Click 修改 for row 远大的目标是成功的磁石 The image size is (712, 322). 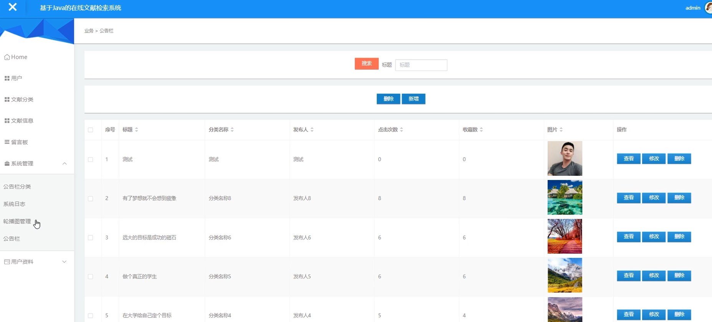(x=654, y=237)
